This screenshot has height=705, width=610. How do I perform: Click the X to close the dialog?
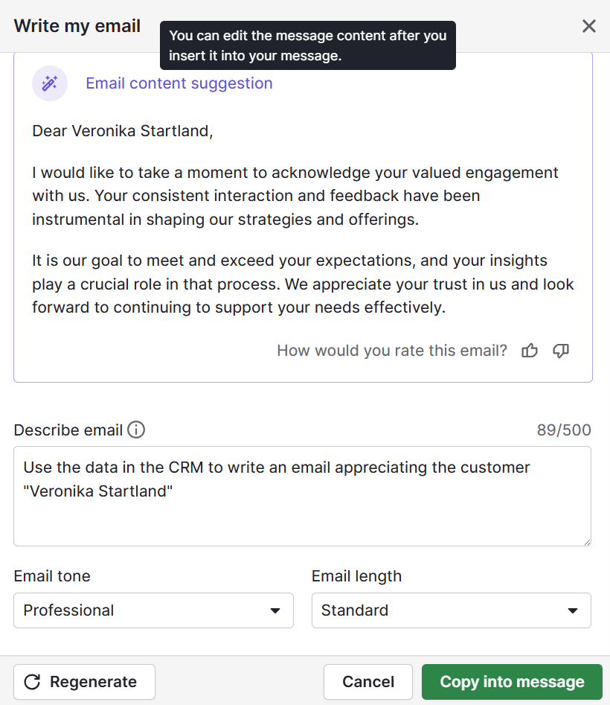(x=588, y=25)
